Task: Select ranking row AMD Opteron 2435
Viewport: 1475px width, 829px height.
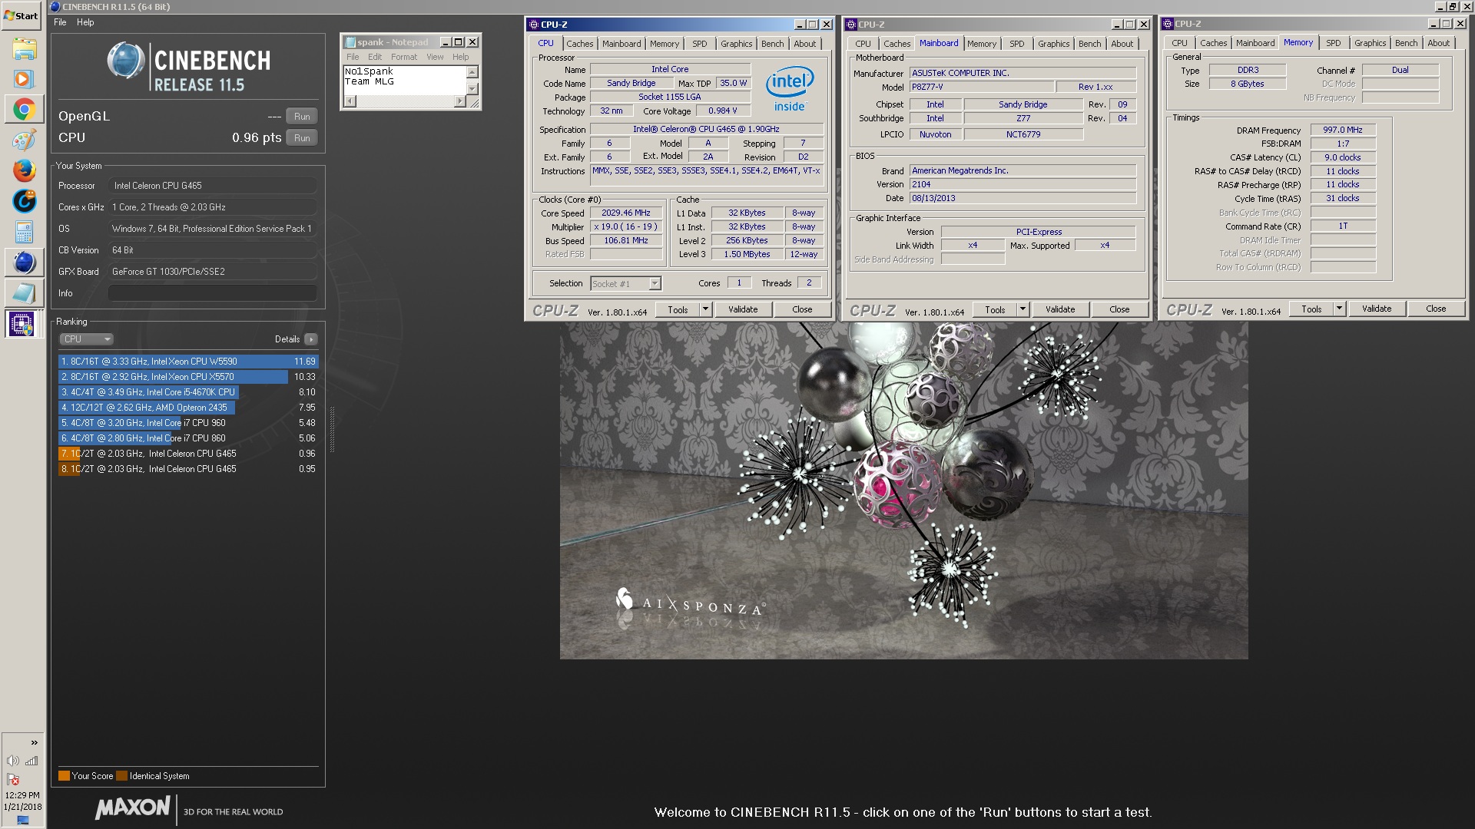Action: [x=187, y=408]
